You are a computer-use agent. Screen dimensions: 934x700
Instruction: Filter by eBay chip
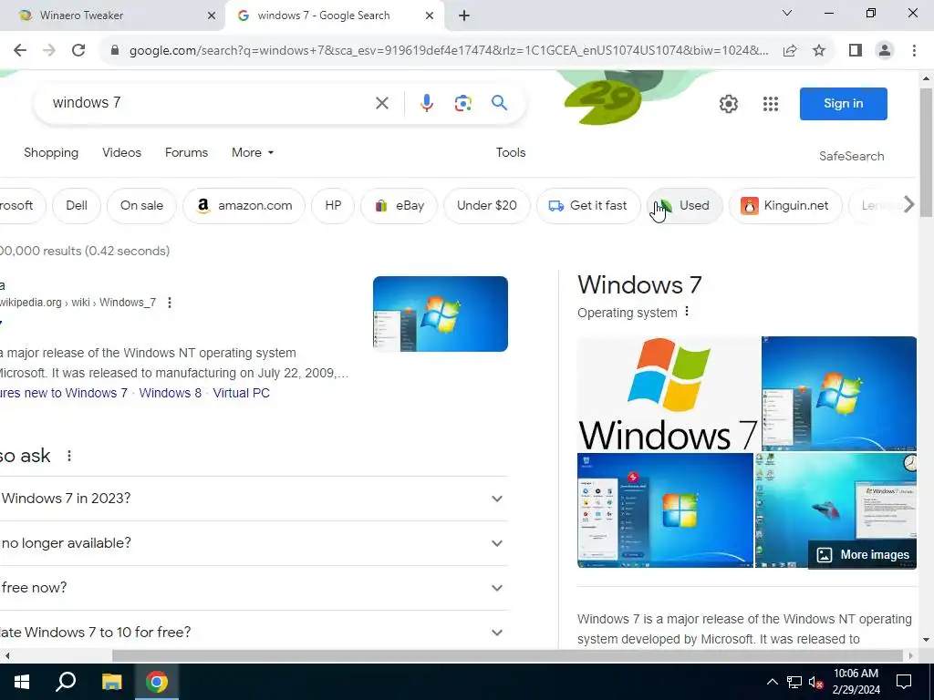coord(400,205)
